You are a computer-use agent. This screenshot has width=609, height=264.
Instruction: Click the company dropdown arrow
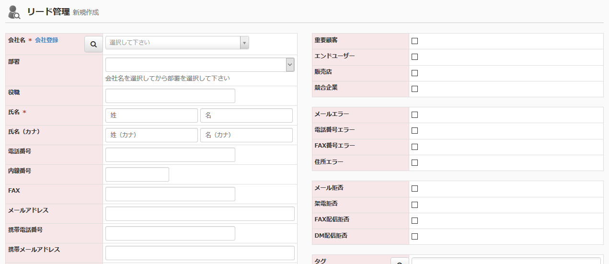(x=244, y=43)
